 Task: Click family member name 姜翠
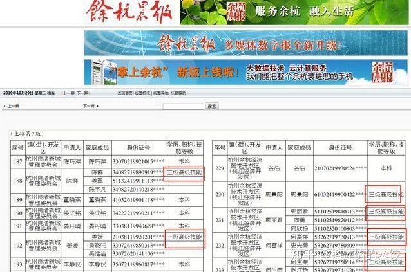[x=97, y=181]
